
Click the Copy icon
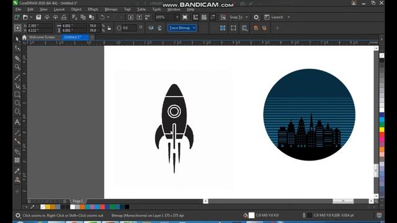point(83,17)
